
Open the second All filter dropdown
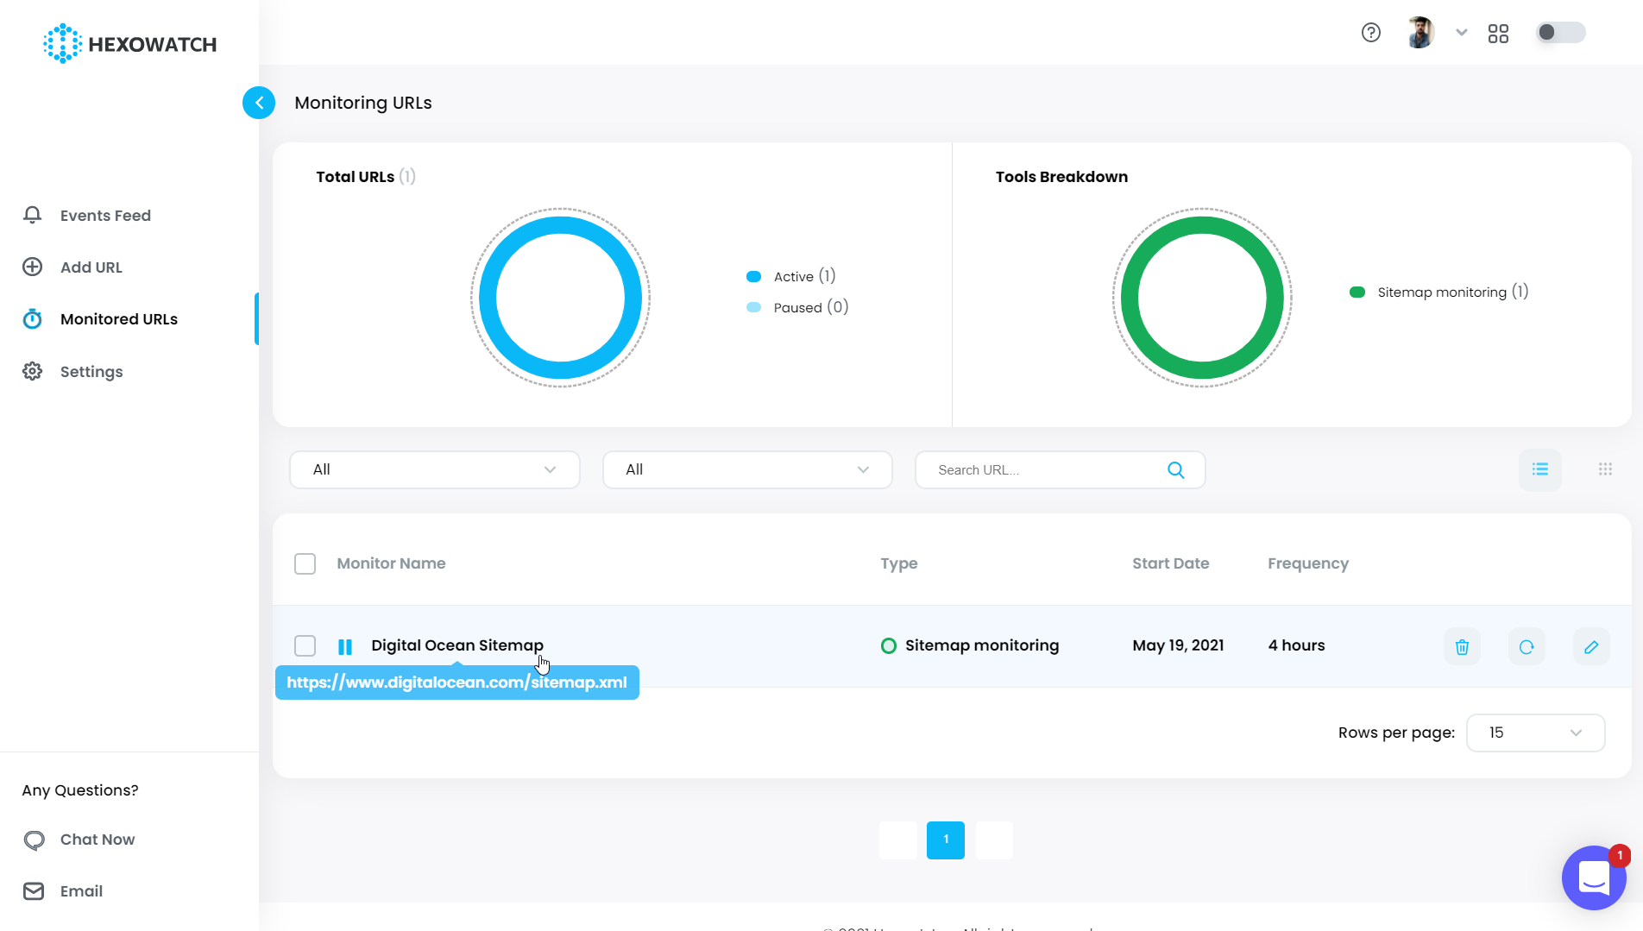coord(747,469)
